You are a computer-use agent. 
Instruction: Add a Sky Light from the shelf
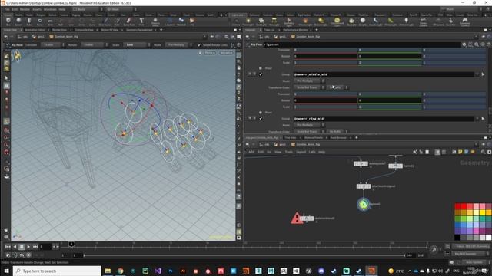(x=351, y=21)
